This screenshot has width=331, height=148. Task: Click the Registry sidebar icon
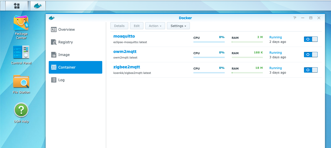[x=54, y=42]
